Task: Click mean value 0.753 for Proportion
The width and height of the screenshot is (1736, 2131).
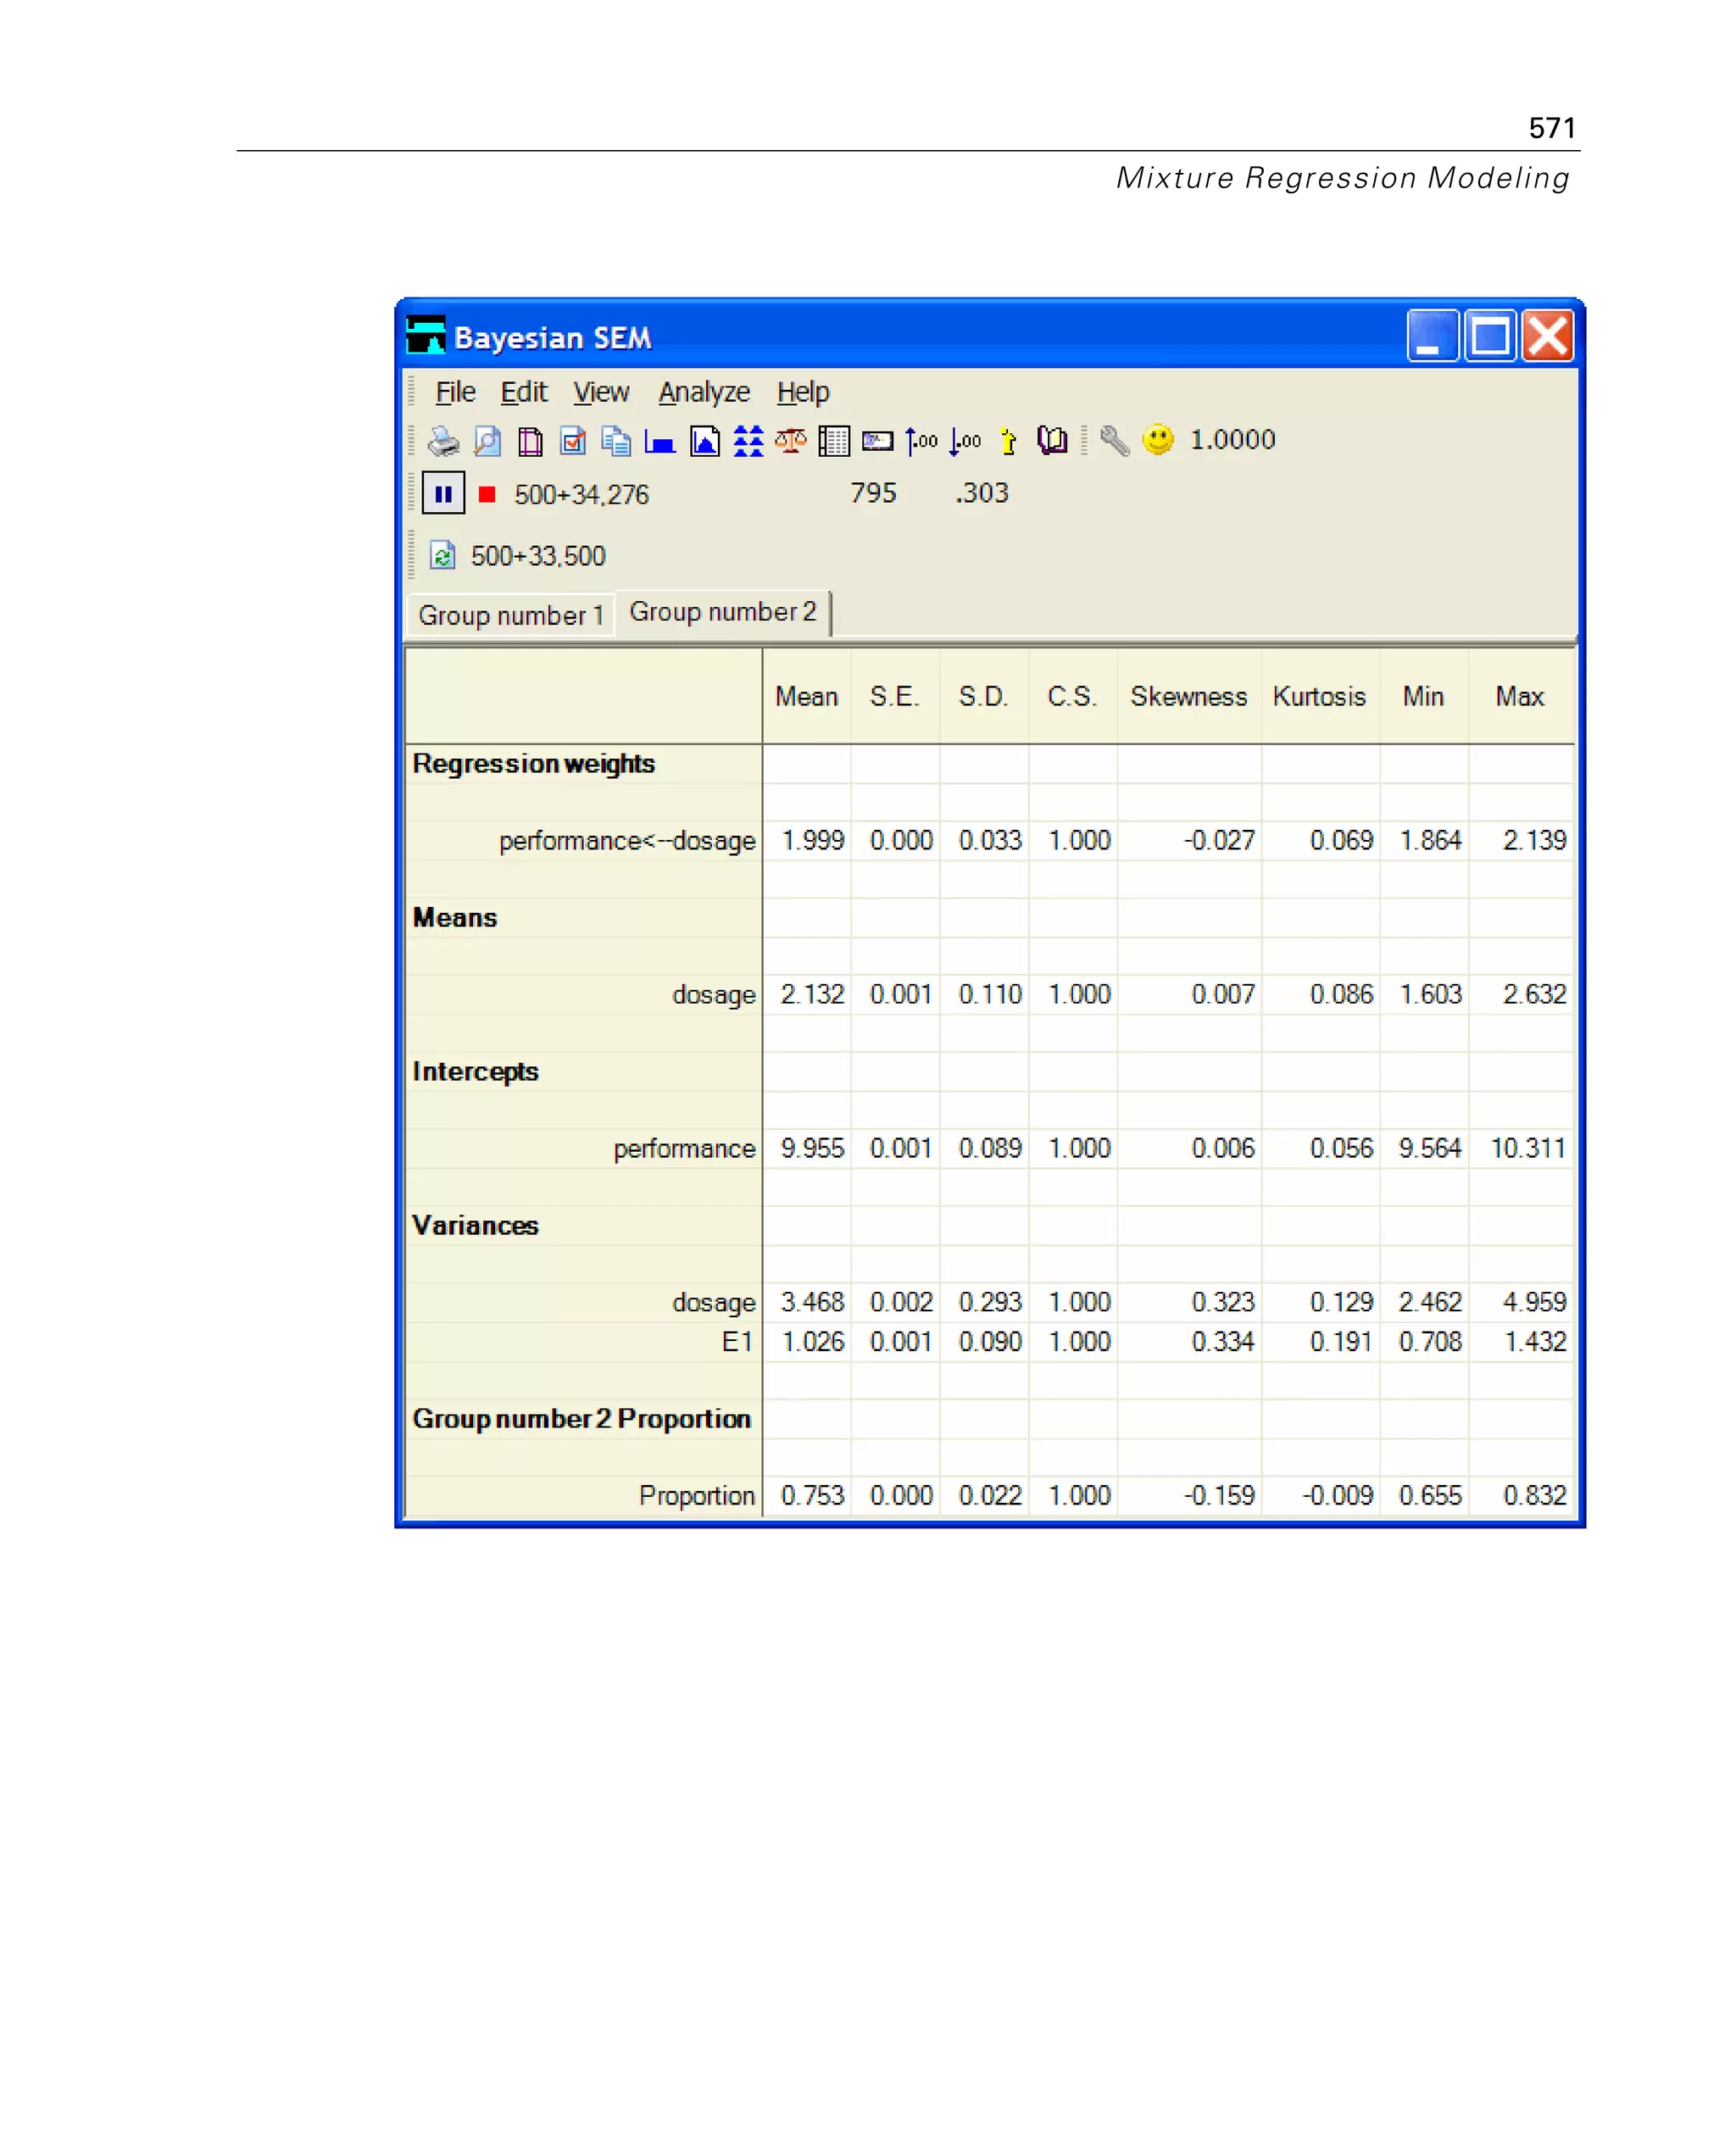Action: 812,1496
